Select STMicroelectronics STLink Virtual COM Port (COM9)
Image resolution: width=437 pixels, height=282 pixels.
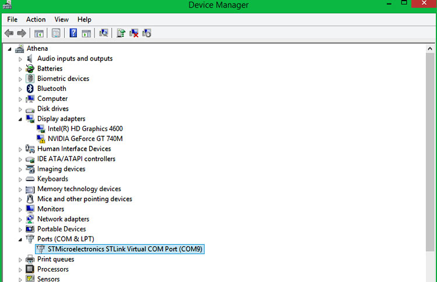(125, 249)
